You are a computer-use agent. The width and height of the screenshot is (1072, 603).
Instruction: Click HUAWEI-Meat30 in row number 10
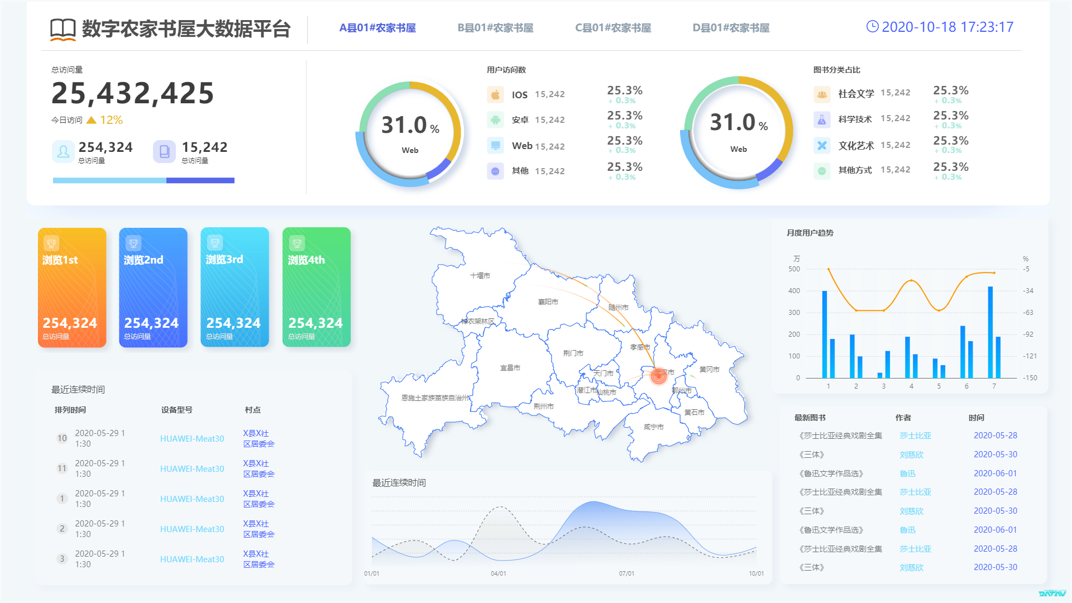click(x=192, y=439)
